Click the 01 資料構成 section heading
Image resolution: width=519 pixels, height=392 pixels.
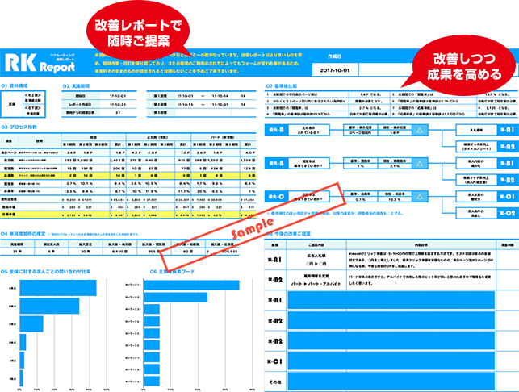[15, 85]
